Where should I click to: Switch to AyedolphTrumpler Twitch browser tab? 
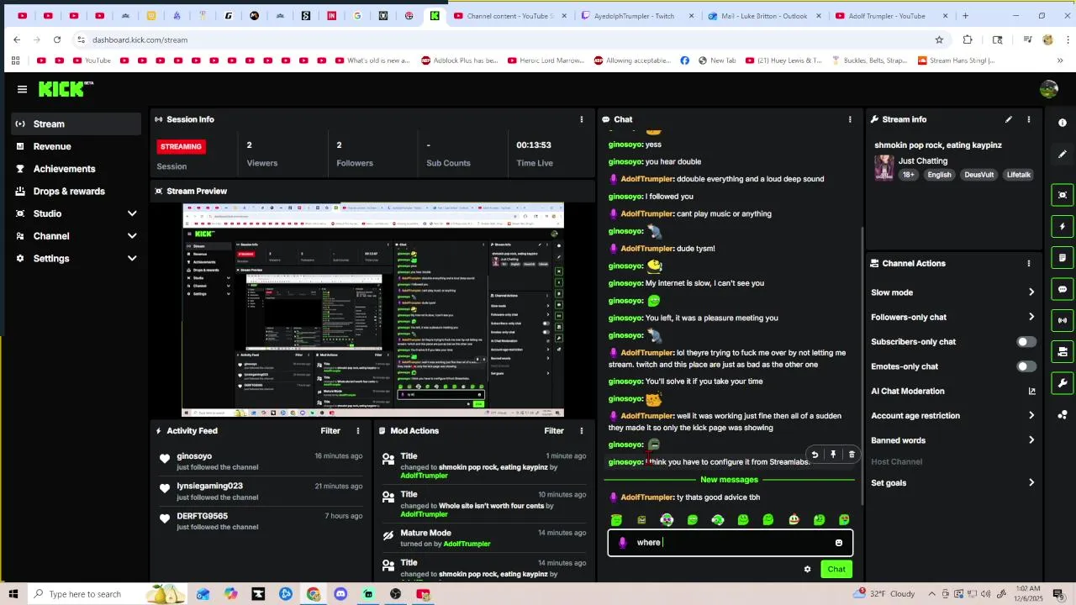click(634, 15)
